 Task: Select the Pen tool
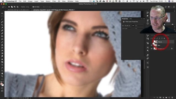[x=2, y=68]
